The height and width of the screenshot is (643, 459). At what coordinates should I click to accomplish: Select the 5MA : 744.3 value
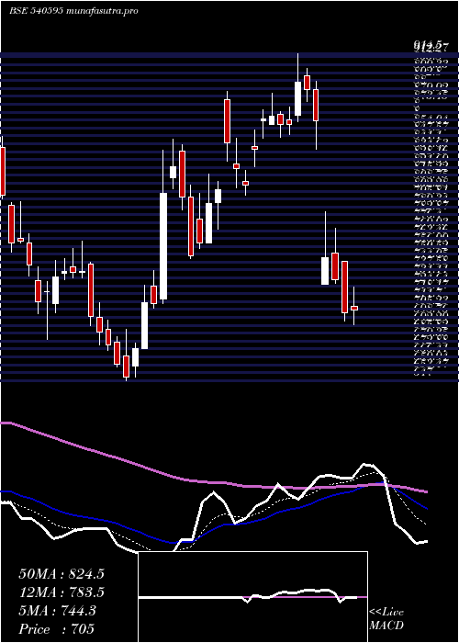point(57,611)
